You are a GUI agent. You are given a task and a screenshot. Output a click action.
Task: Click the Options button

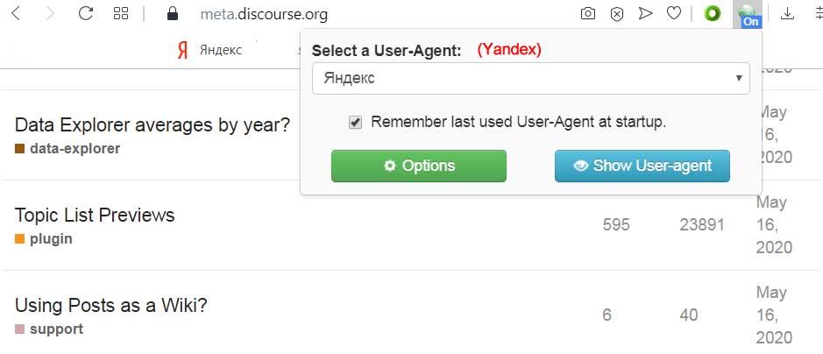coord(419,166)
